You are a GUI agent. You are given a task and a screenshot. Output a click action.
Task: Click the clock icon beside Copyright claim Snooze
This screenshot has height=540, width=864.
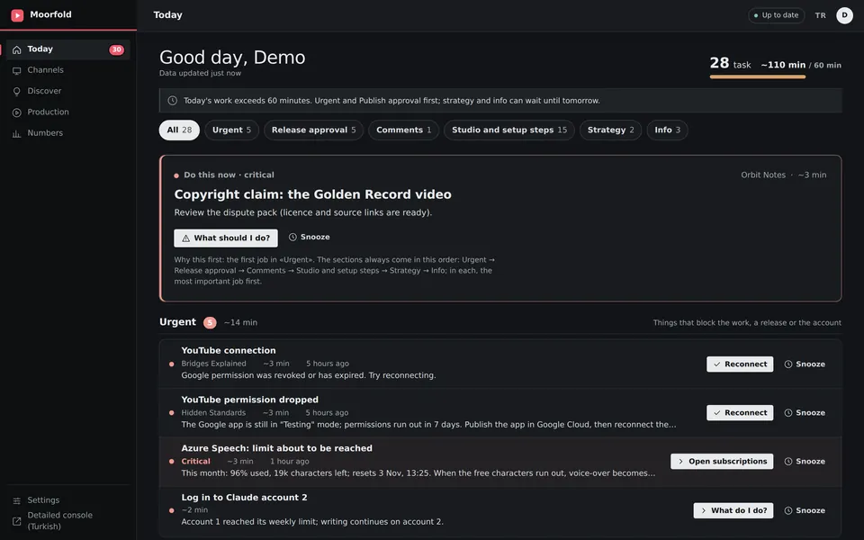pyautogui.click(x=292, y=237)
